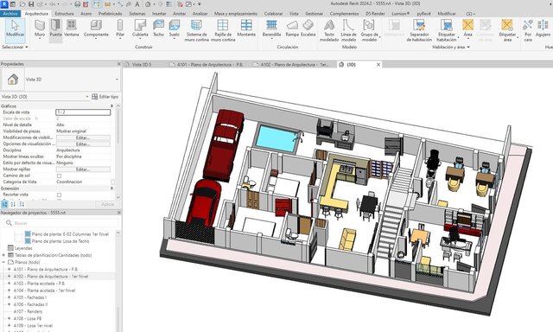Close the {3D} view tab
553x332 pixels.
pyautogui.click(x=378, y=65)
